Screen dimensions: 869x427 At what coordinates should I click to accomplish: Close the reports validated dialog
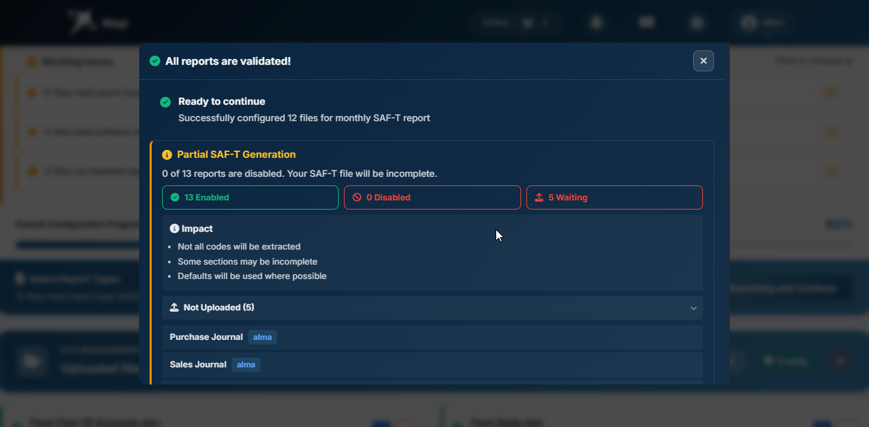[703, 61]
